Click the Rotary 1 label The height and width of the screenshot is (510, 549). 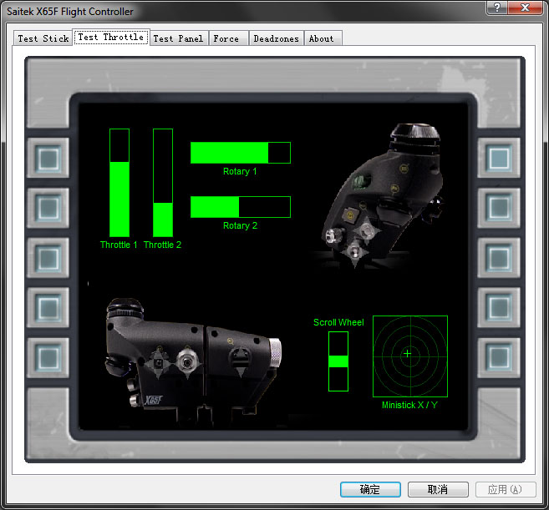[x=240, y=171]
